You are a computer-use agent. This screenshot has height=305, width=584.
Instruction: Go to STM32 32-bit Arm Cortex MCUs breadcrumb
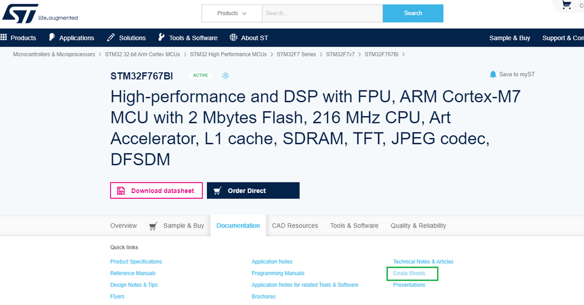coord(142,54)
